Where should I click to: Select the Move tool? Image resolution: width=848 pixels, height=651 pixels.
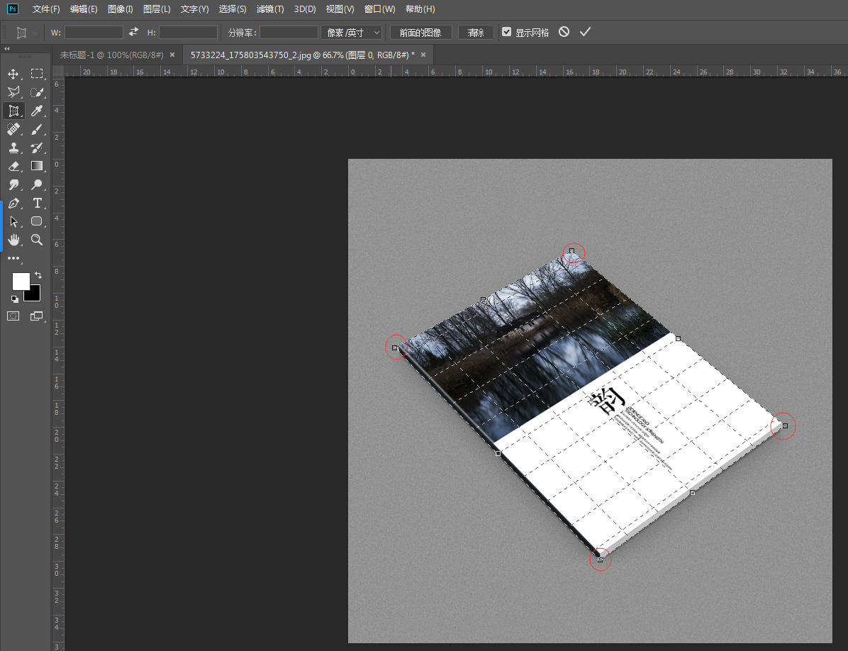tap(13, 74)
